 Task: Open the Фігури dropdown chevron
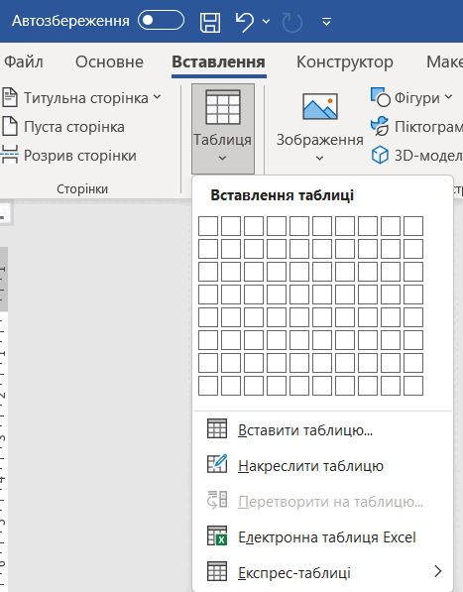[448, 97]
